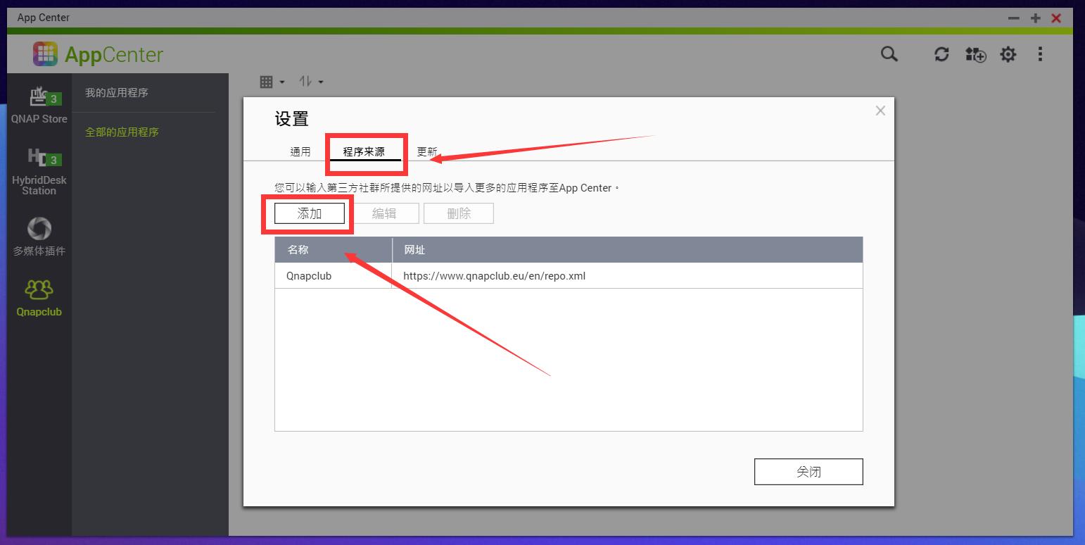Switch to the 程序来源 tab
Screen dimensions: 1085x545
364,151
